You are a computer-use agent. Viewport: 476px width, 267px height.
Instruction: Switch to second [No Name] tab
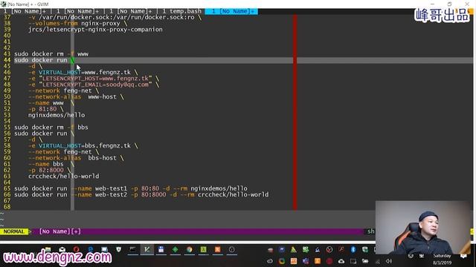coord(78,11)
